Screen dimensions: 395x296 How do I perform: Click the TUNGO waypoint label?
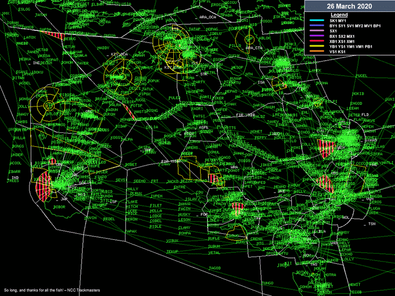coord(267,283)
